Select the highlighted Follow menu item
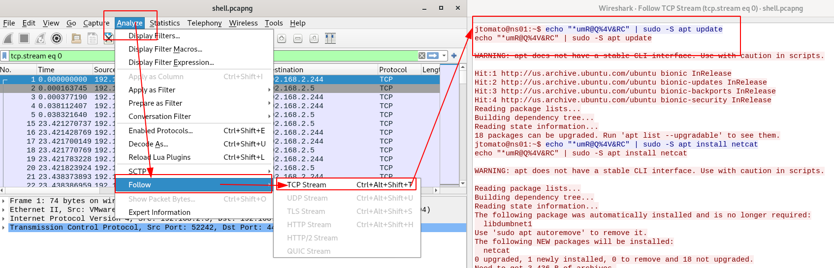Image resolution: width=834 pixels, height=268 pixels. coord(194,184)
